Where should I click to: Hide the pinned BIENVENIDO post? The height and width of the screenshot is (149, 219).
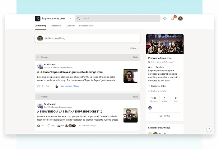pyautogui.click(x=135, y=97)
